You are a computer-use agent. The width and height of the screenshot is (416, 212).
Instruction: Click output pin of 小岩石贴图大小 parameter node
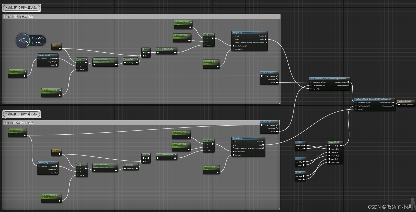[25, 76]
